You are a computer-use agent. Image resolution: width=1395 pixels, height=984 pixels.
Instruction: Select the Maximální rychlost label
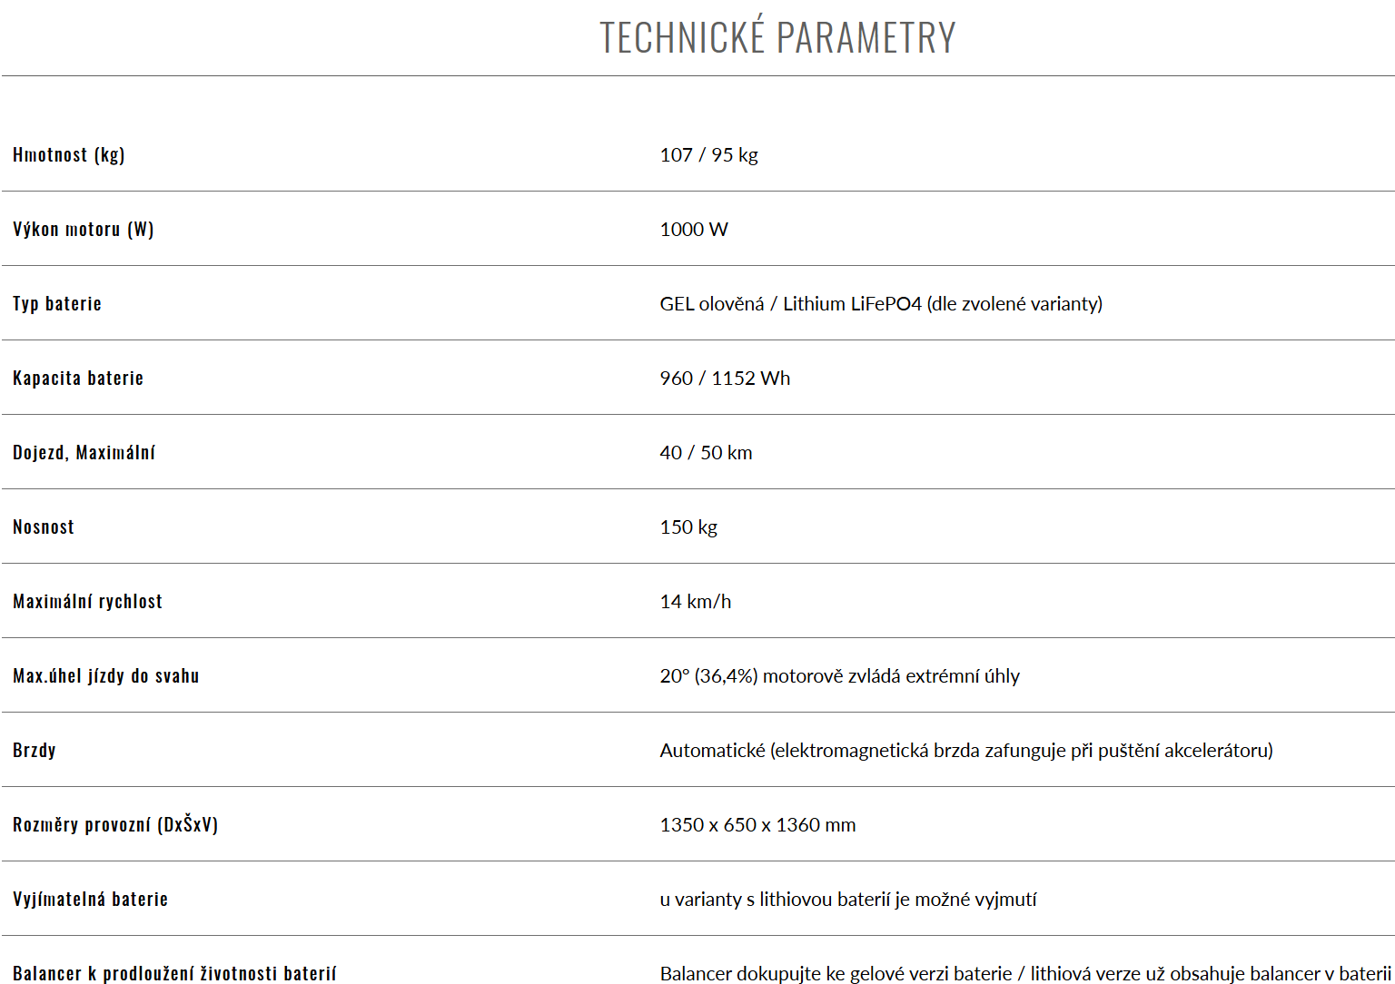click(87, 601)
